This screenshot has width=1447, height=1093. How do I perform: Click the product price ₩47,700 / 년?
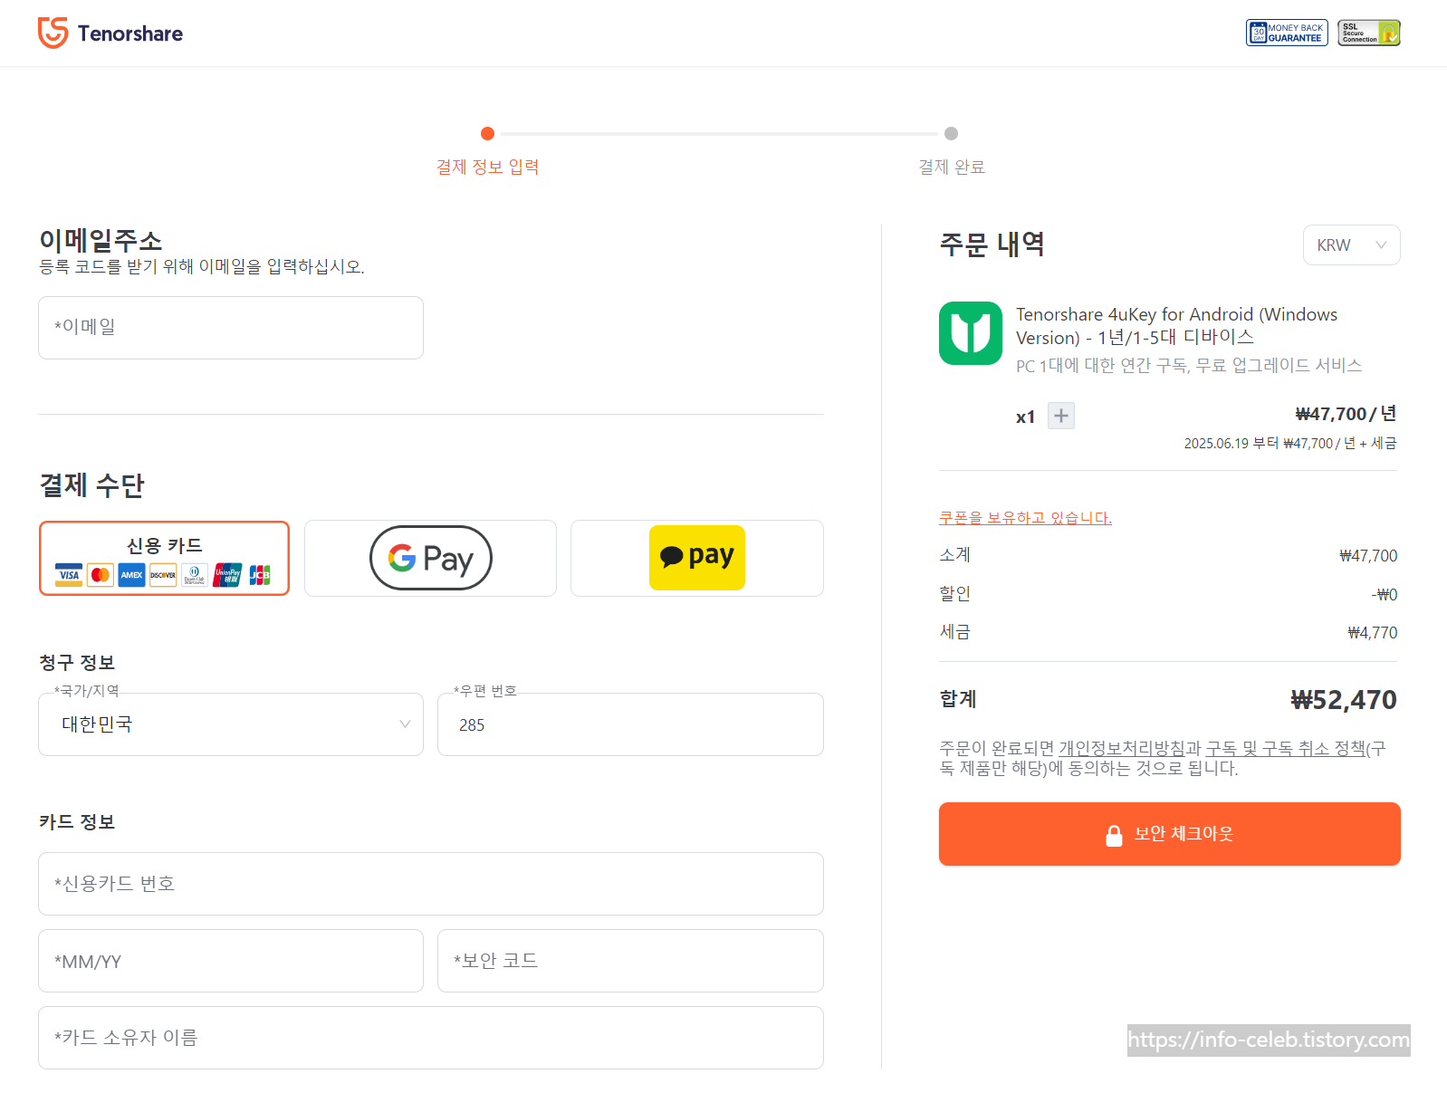[1346, 414]
